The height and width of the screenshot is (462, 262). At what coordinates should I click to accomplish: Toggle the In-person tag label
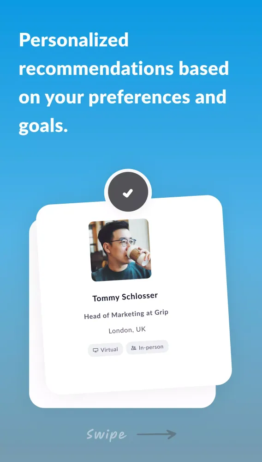pyautogui.click(x=151, y=347)
